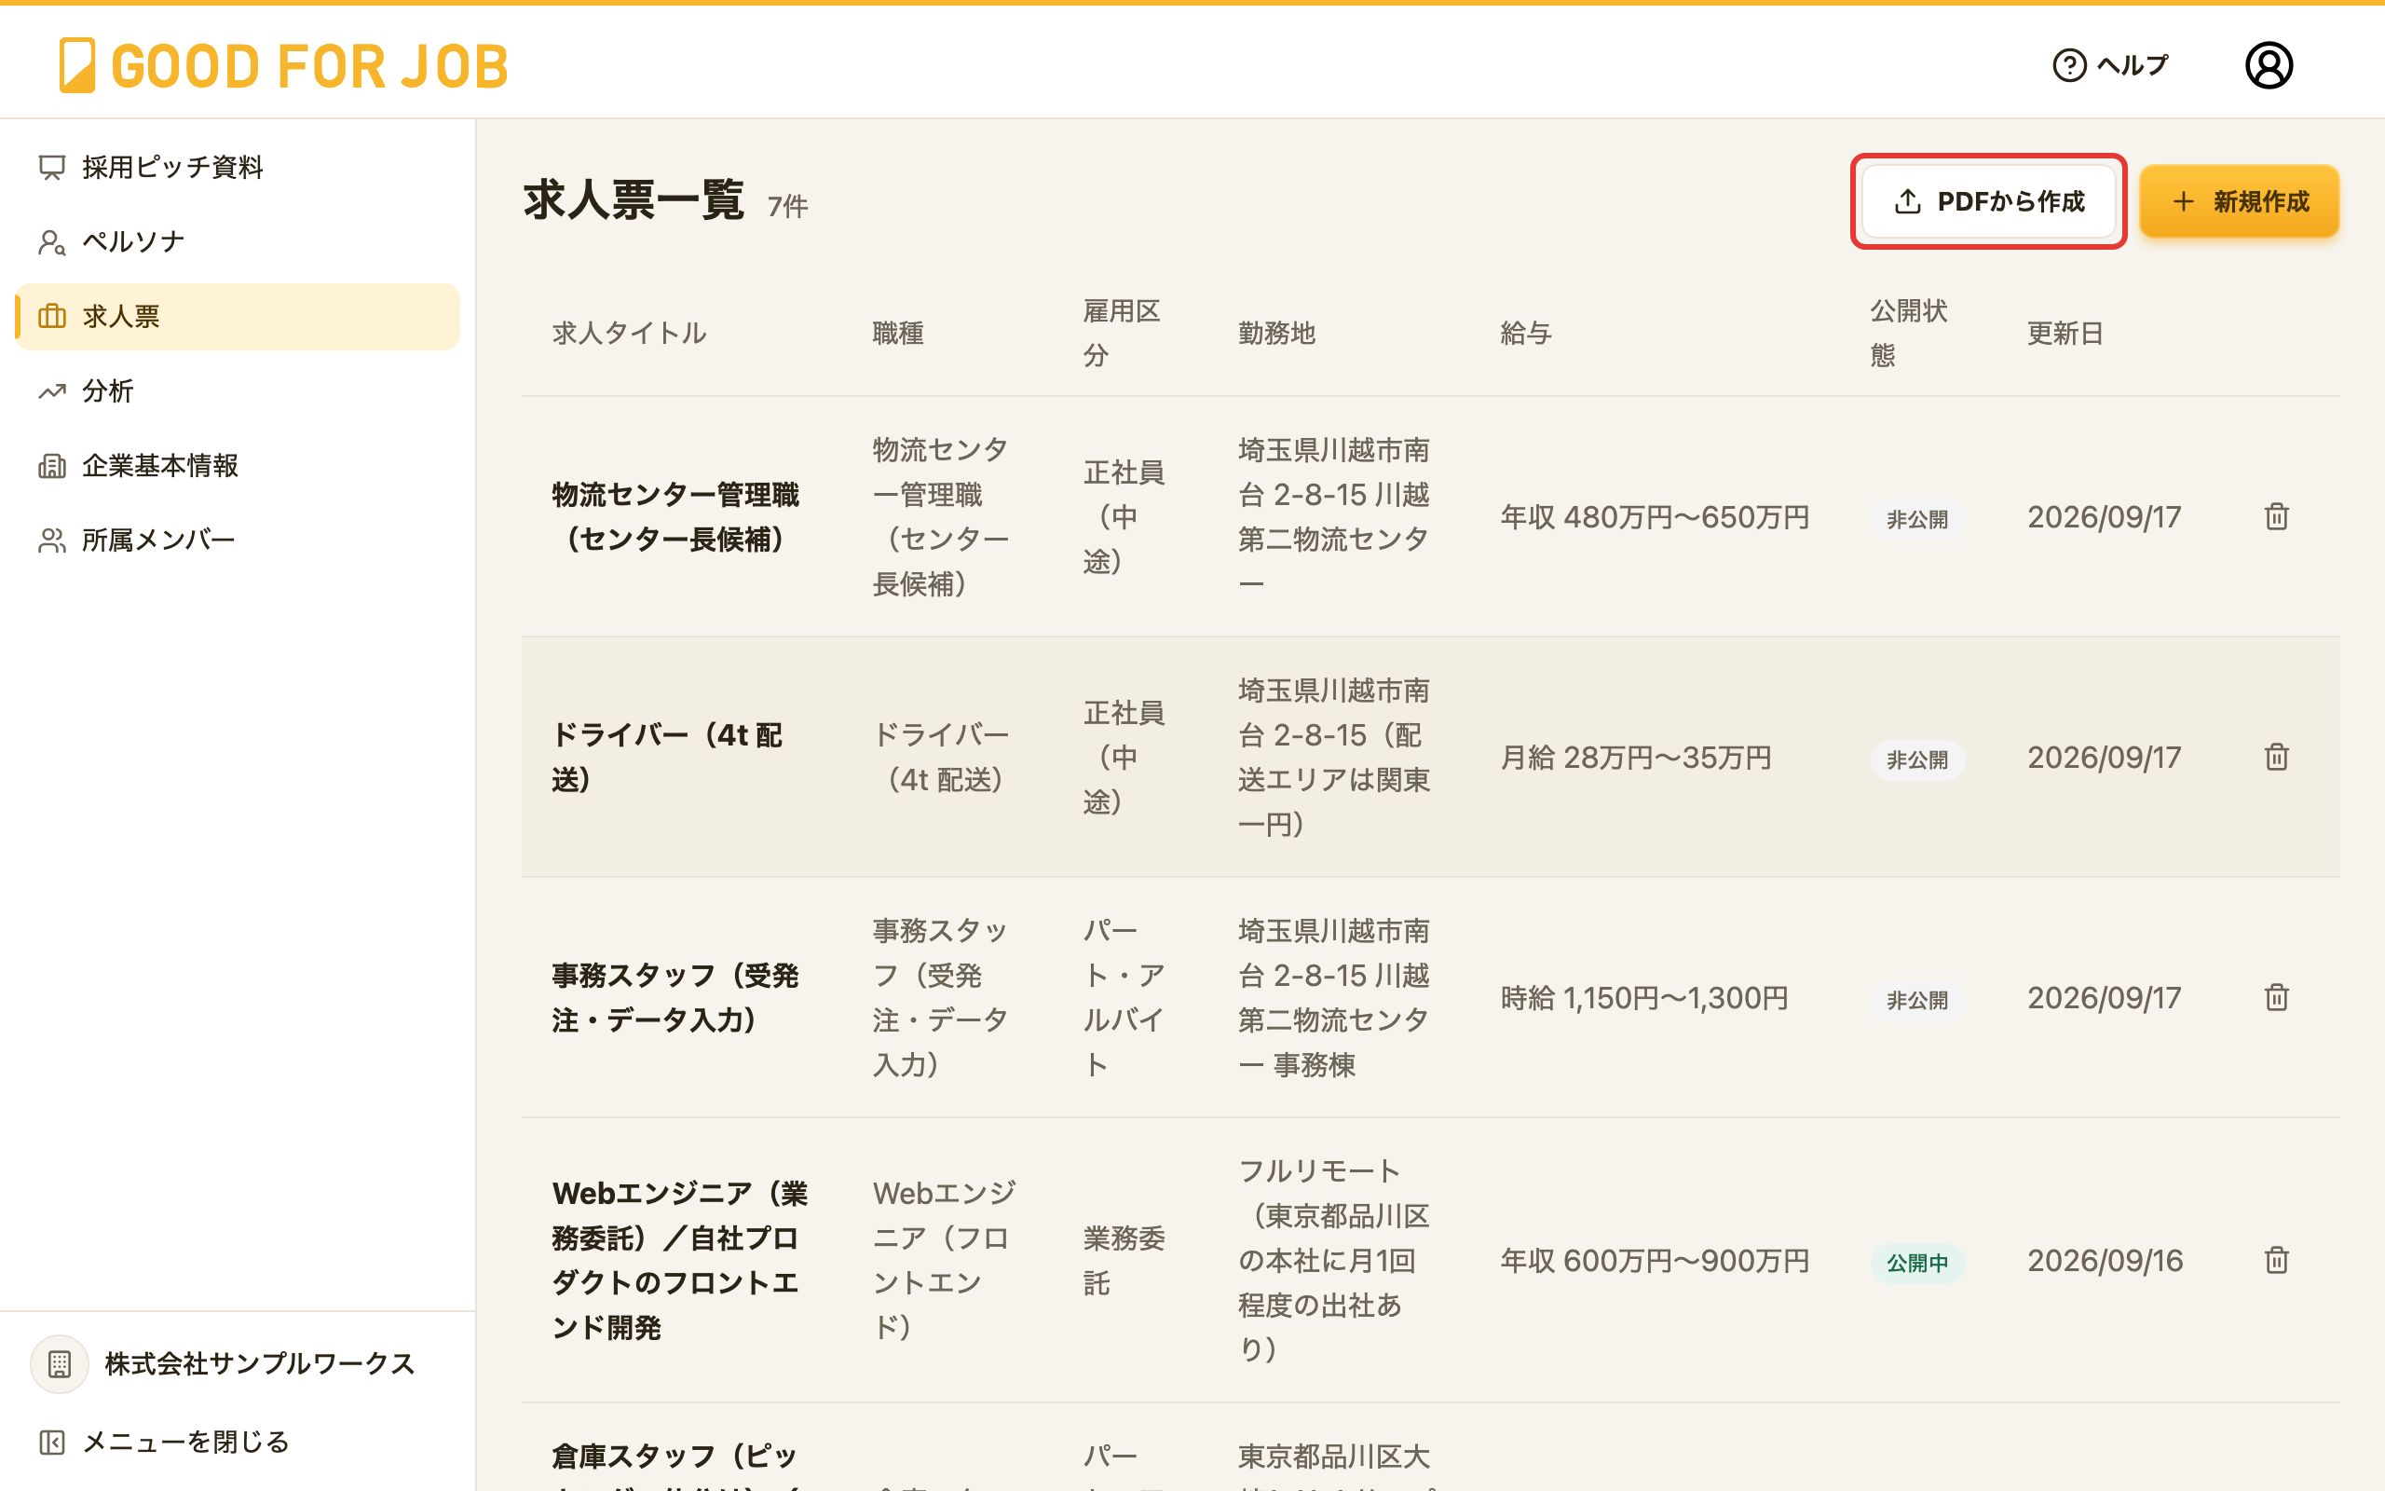Open 企業基本情報 in the sidebar
This screenshot has width=2385, height=1491.
point(238,465)
